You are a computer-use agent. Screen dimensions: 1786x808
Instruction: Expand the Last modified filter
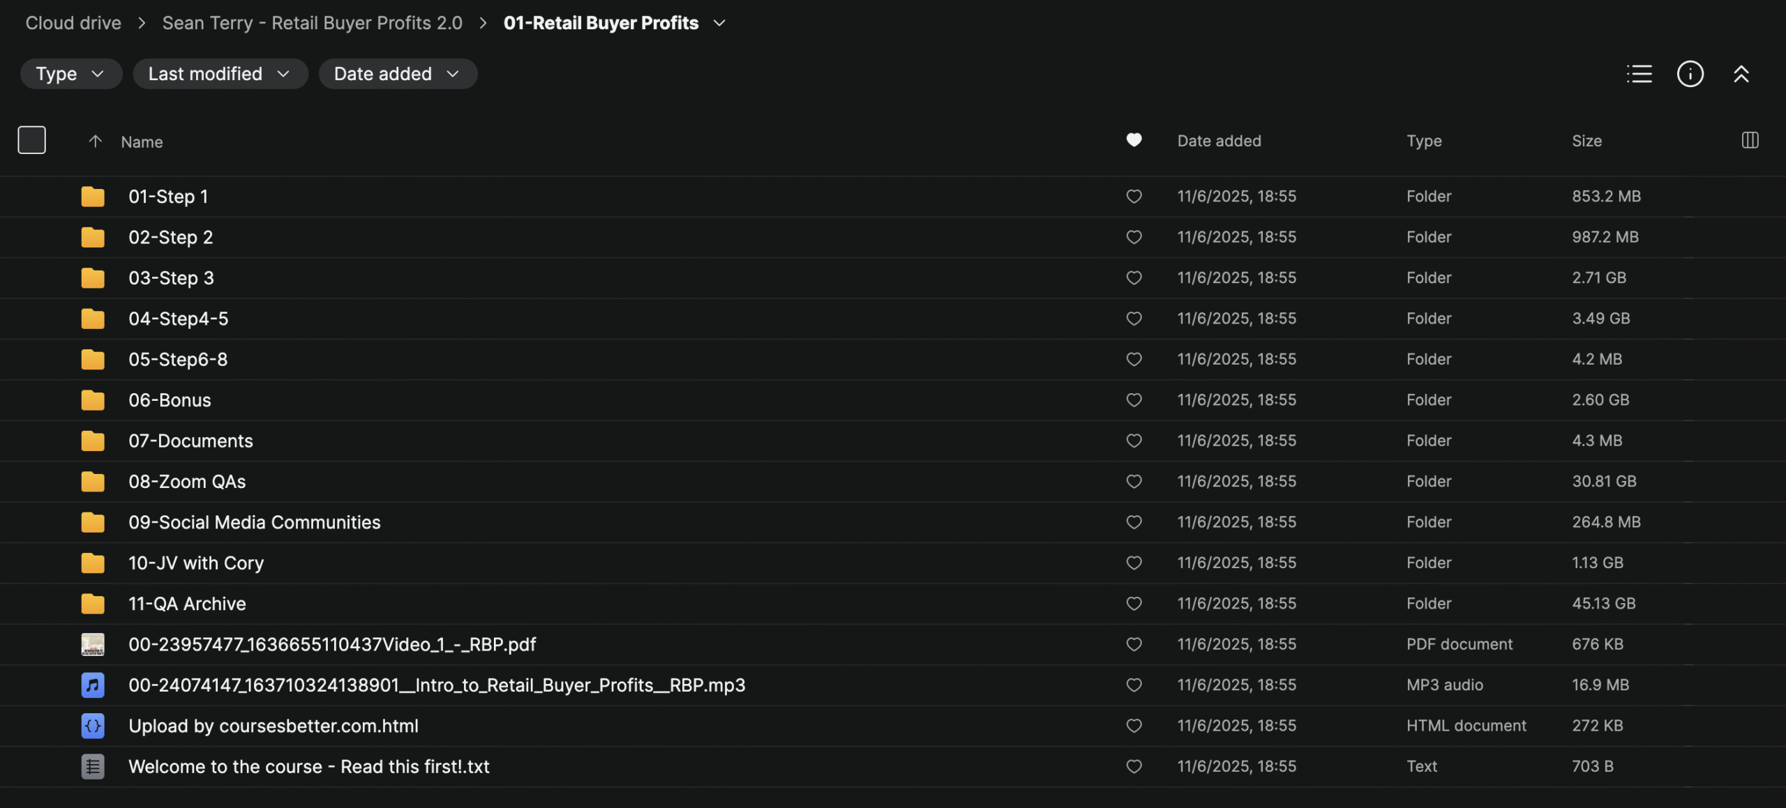point(220,74)
